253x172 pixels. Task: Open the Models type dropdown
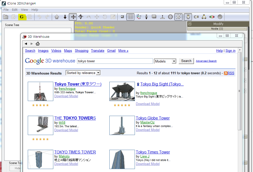click(x=165, y=61)
